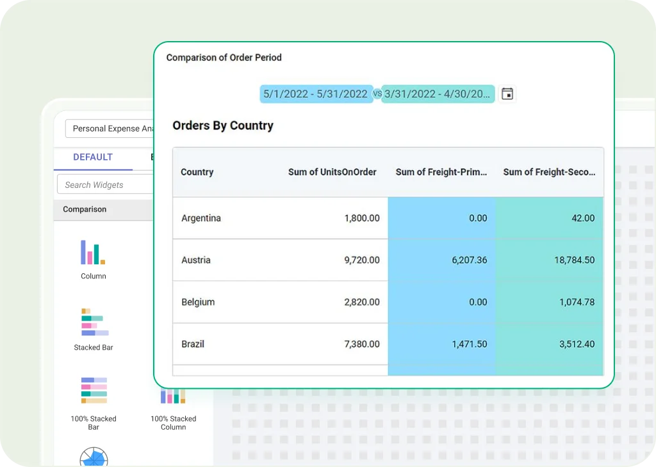Viewport: 656px width, 467px height.
Task: Open primary date range 5/1/2022 - 5/31/2022
Action: (316, 94)
